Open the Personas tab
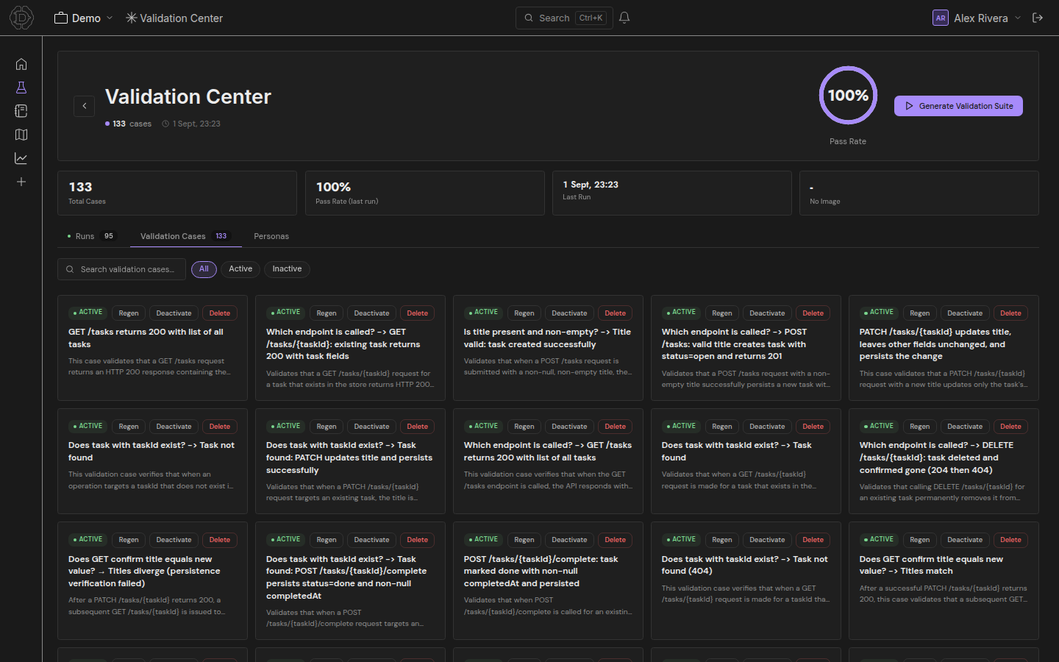Screen dimensions: 1059x662 click(x=271, y=236)
